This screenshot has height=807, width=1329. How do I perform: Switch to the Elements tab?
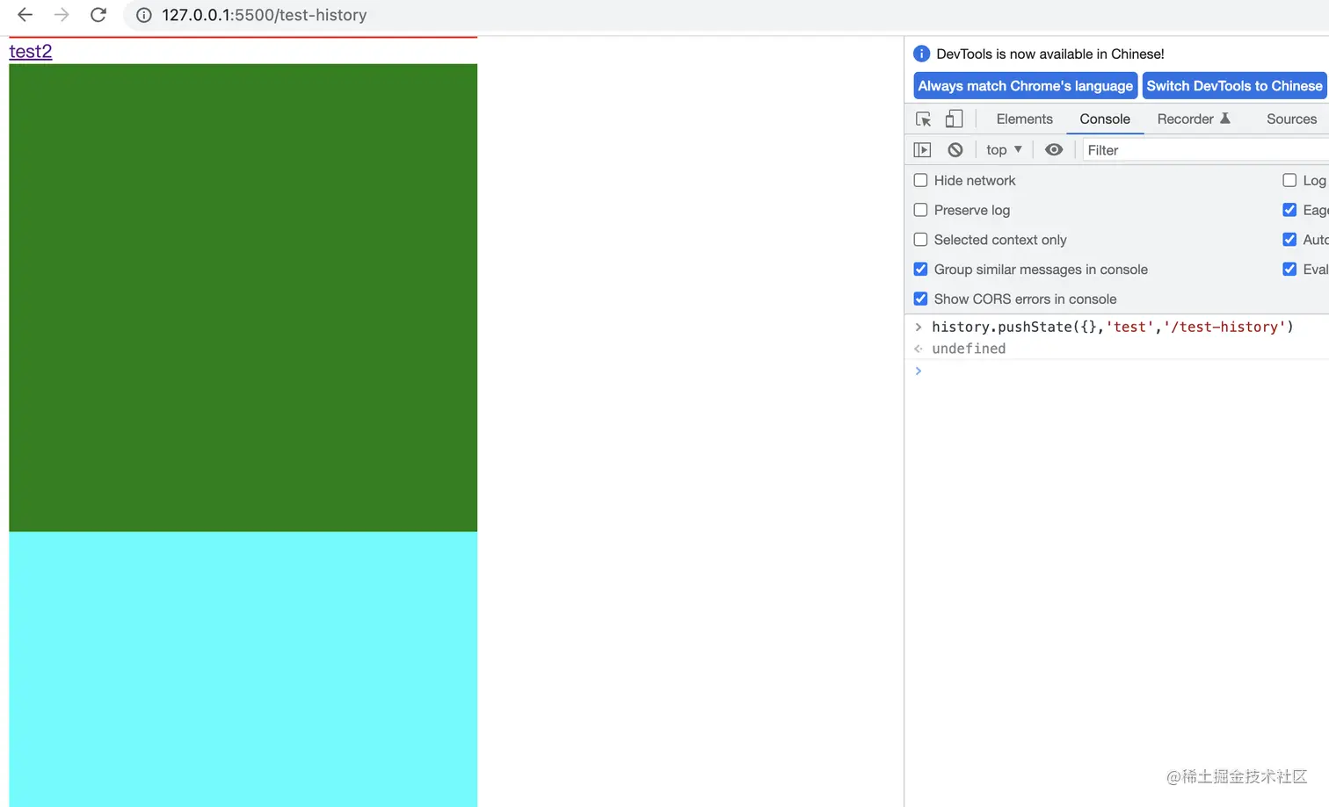[1024, 119]
